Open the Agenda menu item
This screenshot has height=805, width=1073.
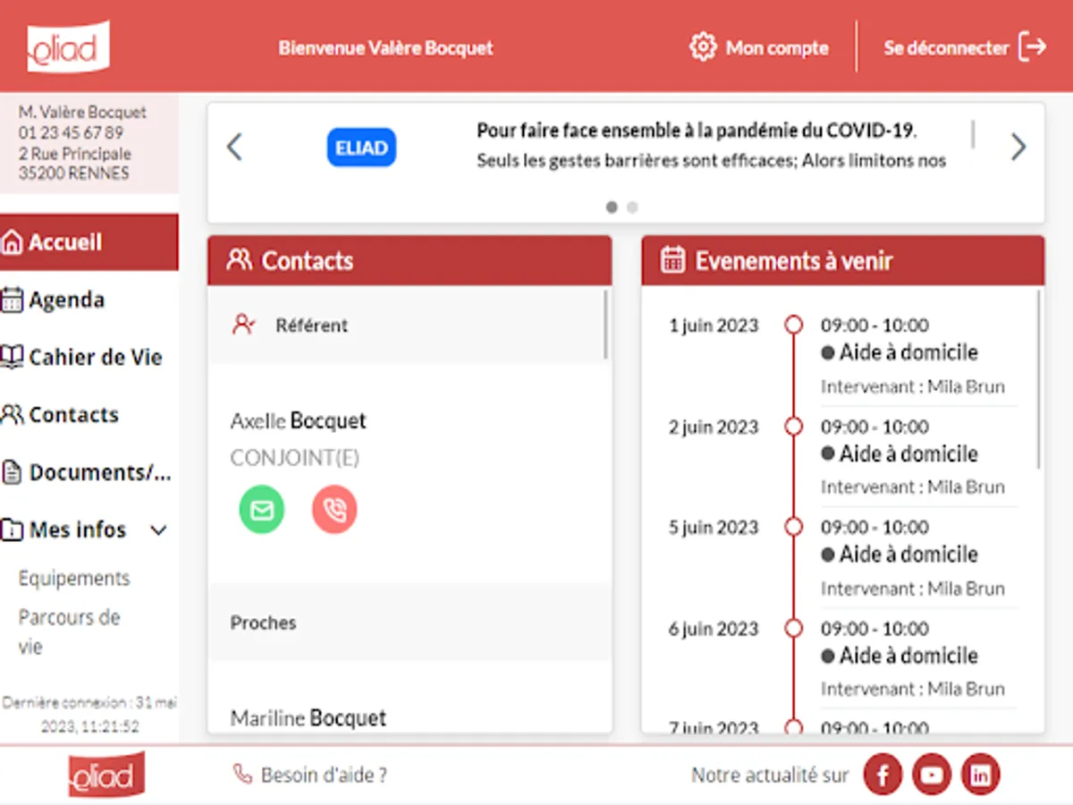[89, 300]
